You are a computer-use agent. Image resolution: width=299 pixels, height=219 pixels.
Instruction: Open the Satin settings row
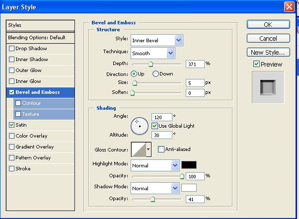(x=40, y=125)
